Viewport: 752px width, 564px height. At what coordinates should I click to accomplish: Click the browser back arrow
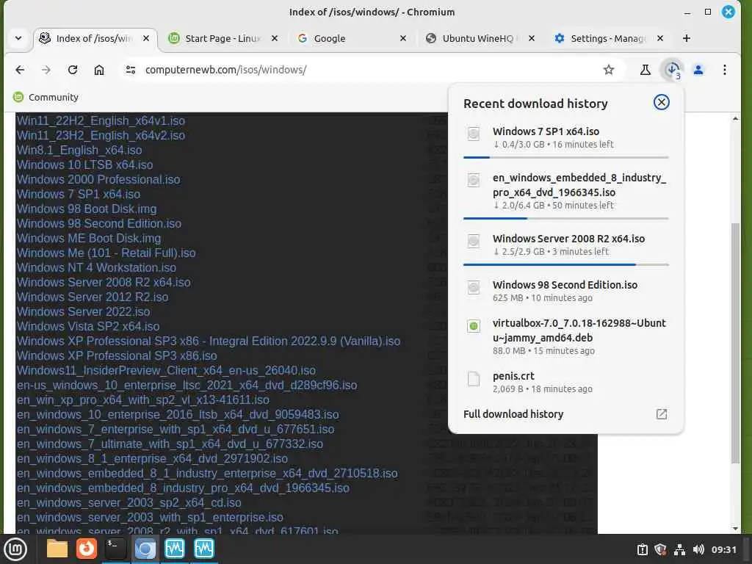(x=20, y=70)
